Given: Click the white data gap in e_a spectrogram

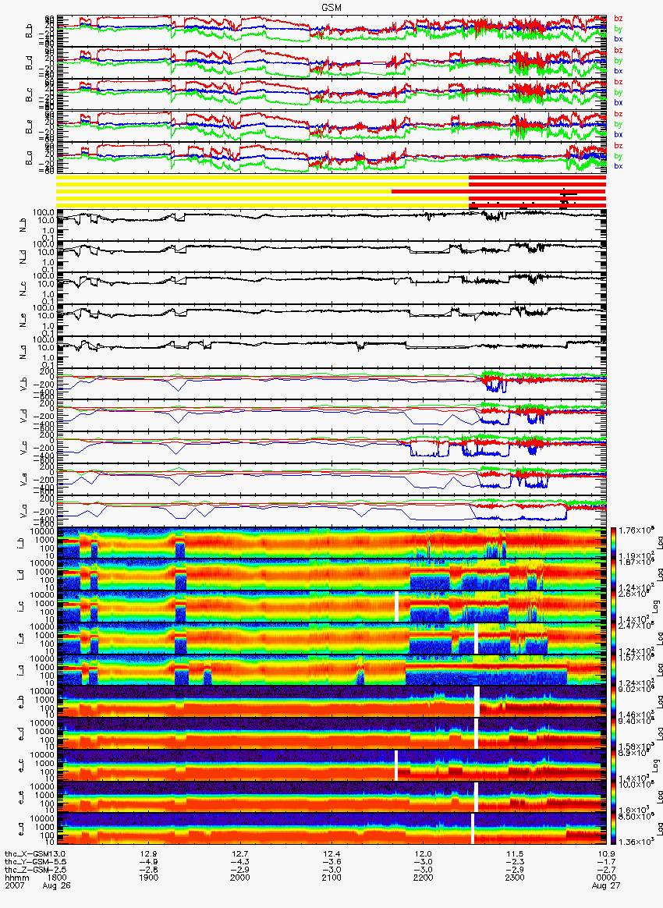Looking at the screenshot, I should [473, 830].
